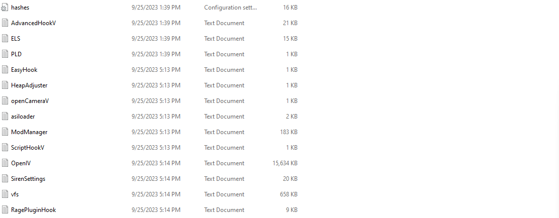The width and height of the screenshot is (559, 218).
Task: Click the openCameraV file icon
Action: click(5, 101)
